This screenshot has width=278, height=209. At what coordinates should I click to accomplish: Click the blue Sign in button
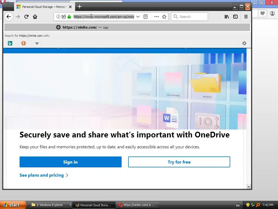point(71,162)
